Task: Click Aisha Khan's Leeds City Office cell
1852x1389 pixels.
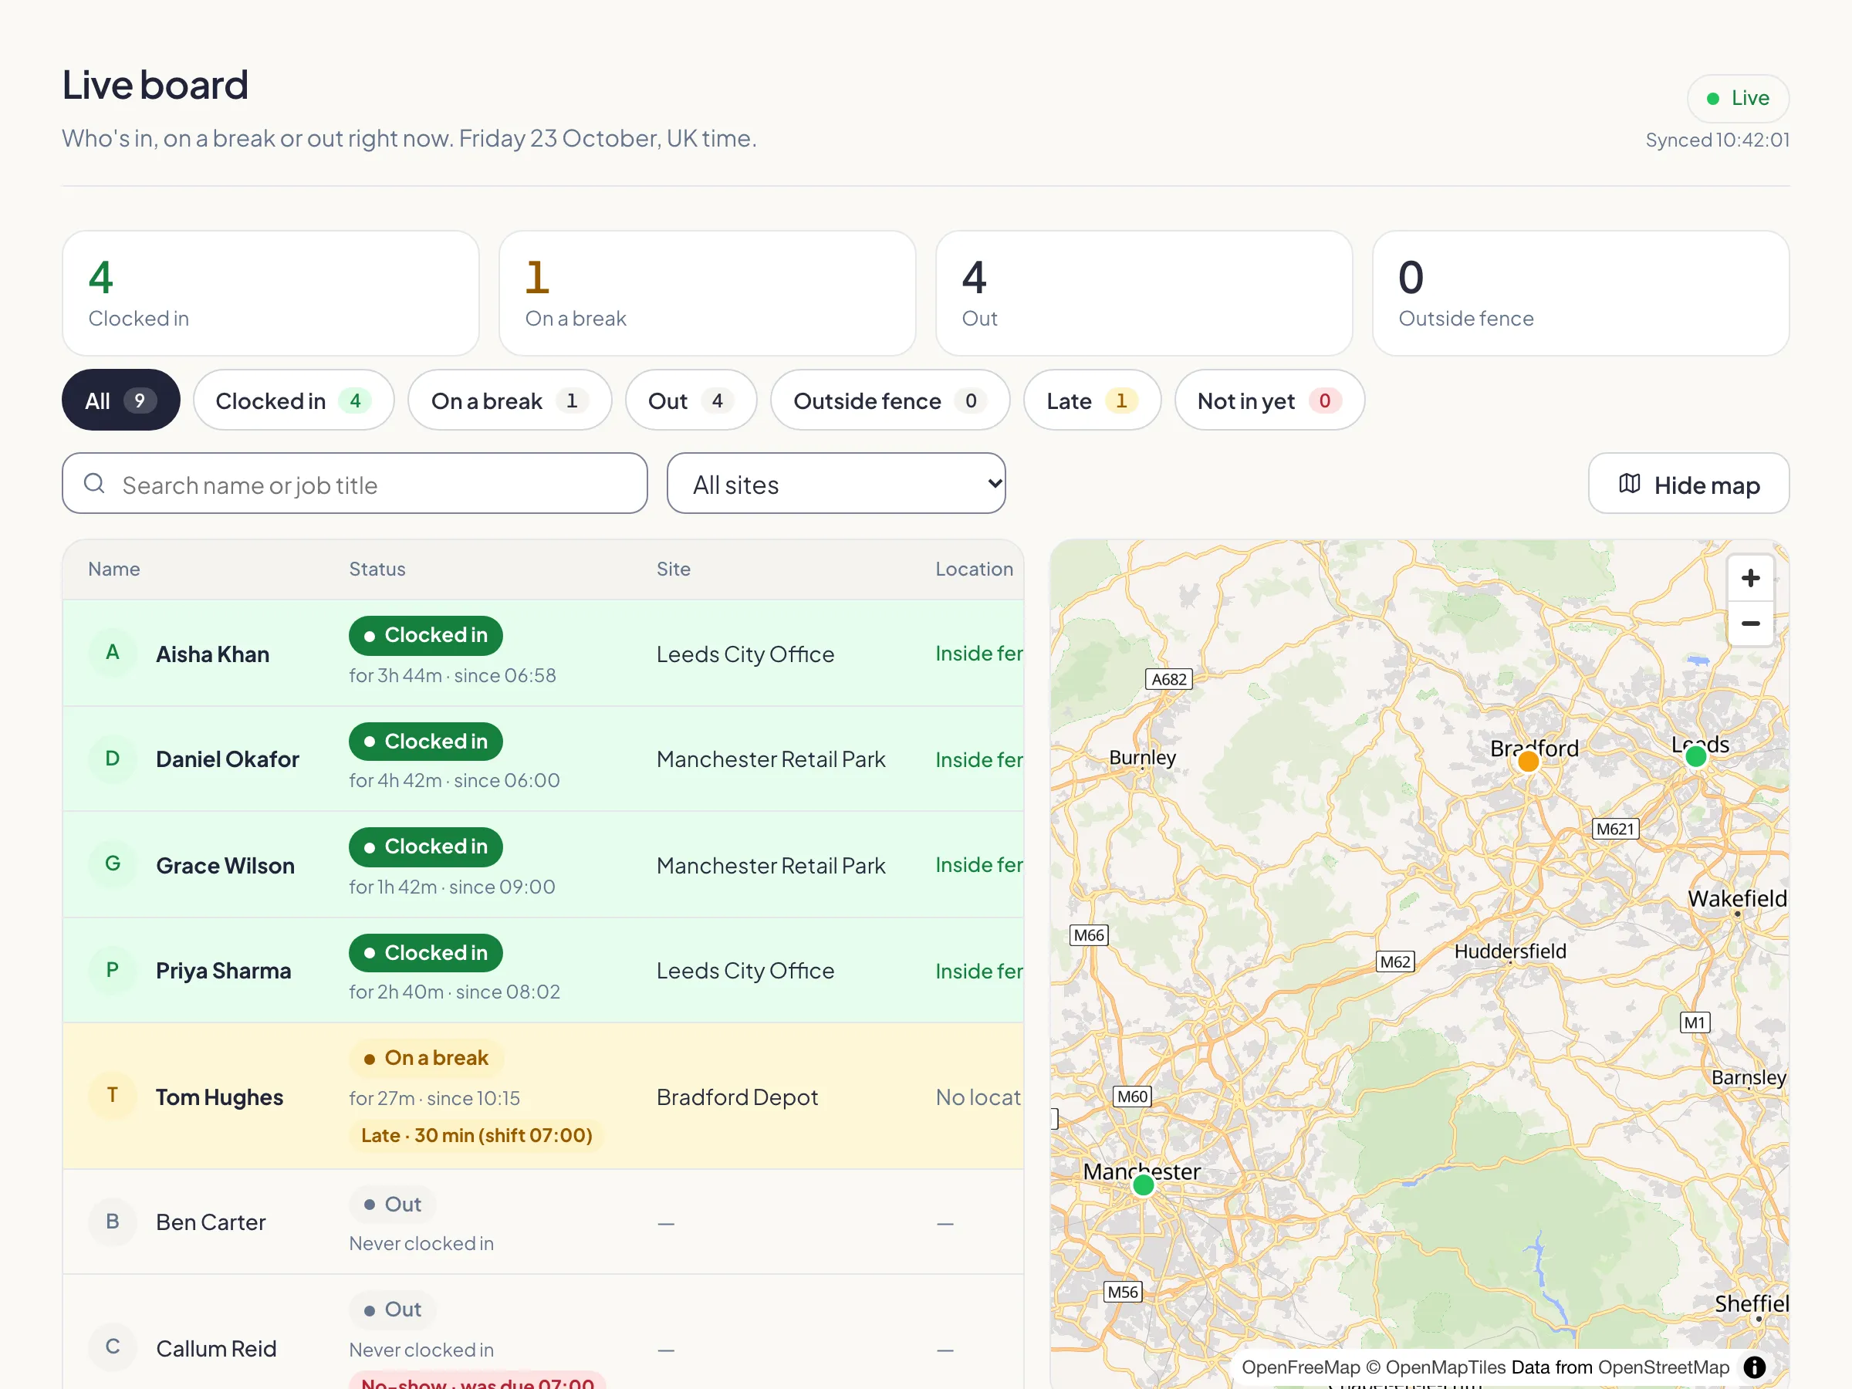Action: (x=745, y=654)
